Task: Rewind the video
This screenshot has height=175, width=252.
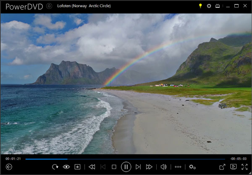Action: (x=92, y=167)
